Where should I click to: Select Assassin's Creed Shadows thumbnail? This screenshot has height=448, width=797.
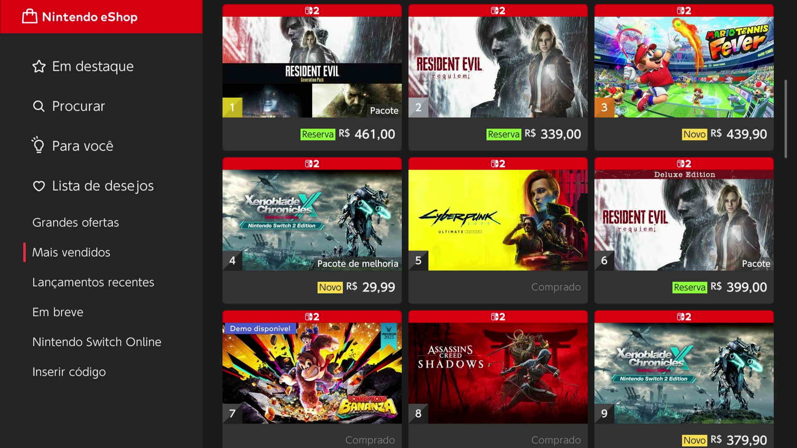(498, 373)
